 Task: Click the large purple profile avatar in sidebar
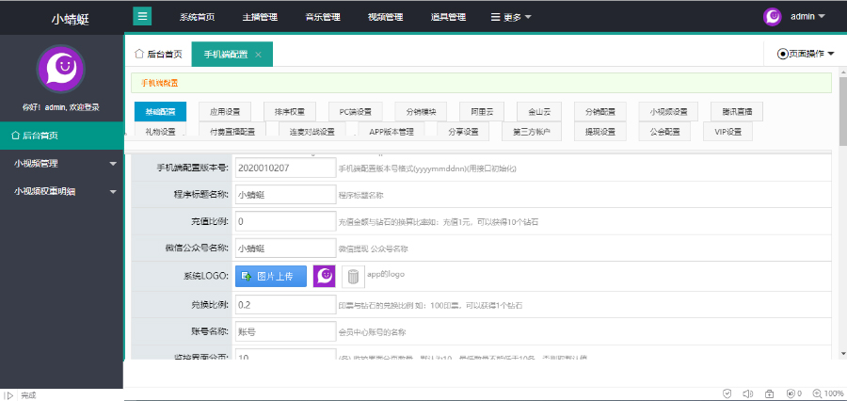pos(60,69)
